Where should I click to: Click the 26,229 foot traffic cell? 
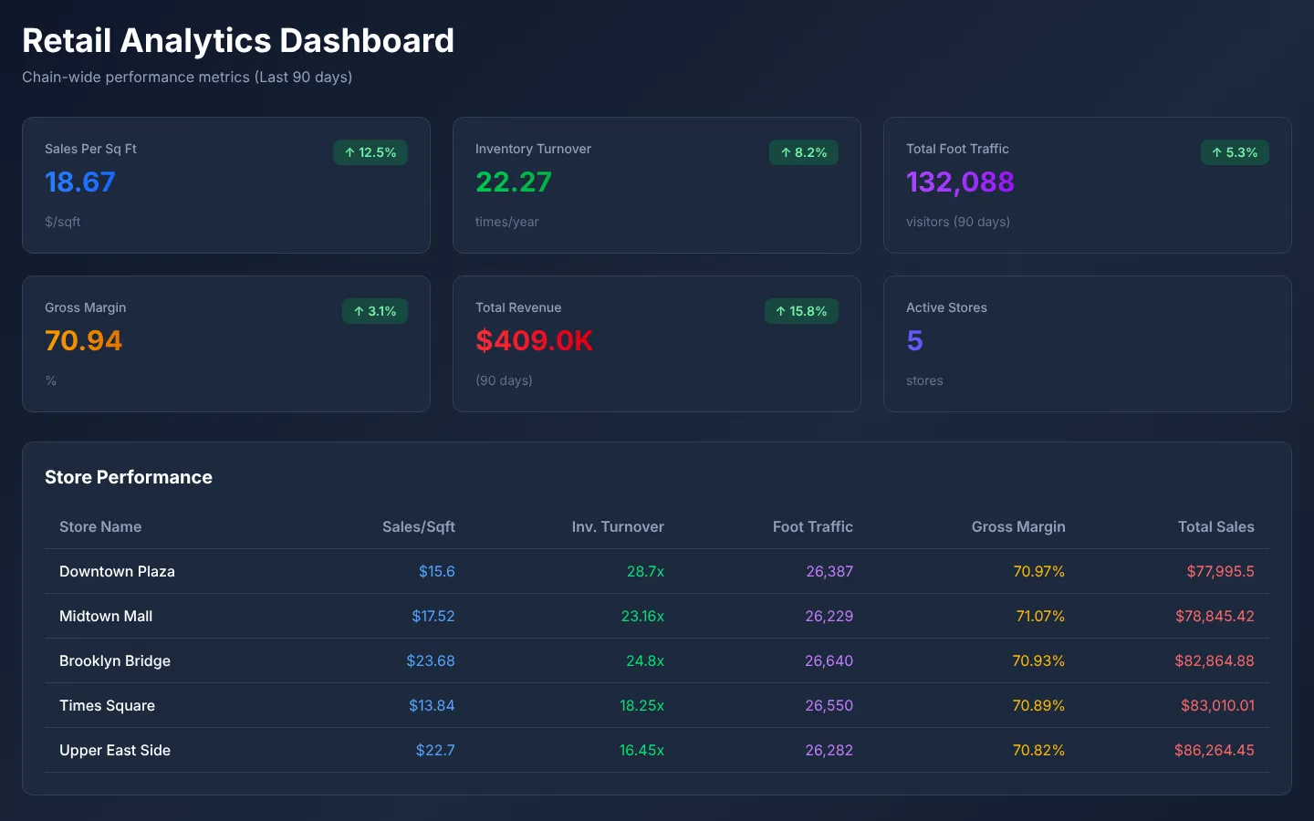829,616
